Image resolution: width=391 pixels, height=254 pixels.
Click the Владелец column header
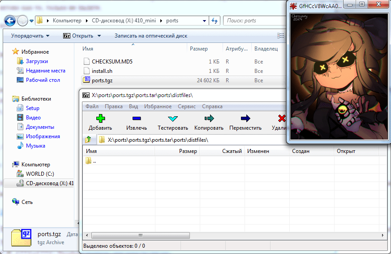[x=266, y=49]
